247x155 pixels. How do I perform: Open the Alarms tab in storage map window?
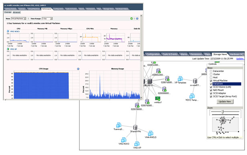coord(184,54)
